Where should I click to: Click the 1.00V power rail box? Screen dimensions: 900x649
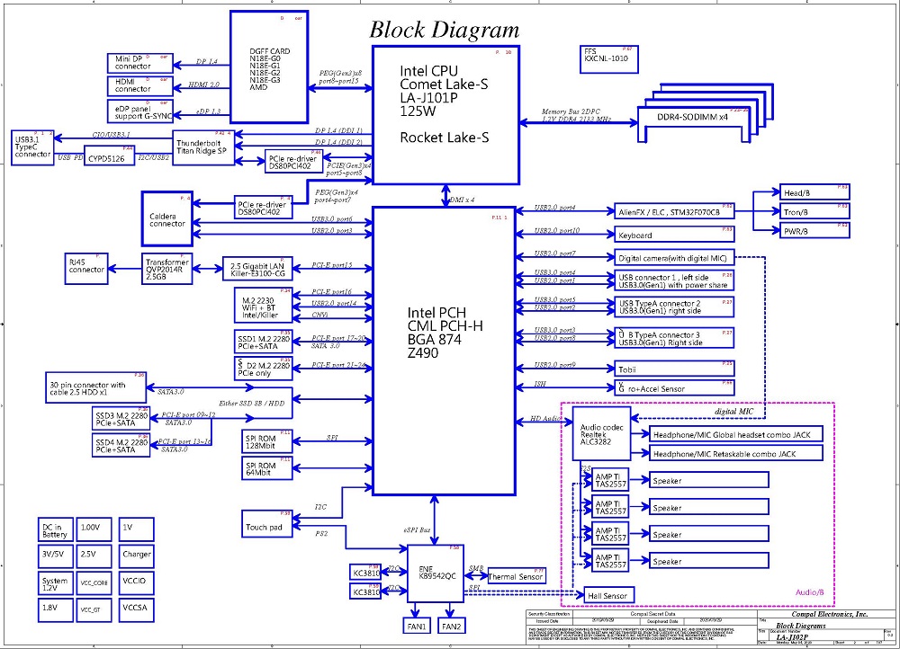pyautogui.click(x=94, y=529)
